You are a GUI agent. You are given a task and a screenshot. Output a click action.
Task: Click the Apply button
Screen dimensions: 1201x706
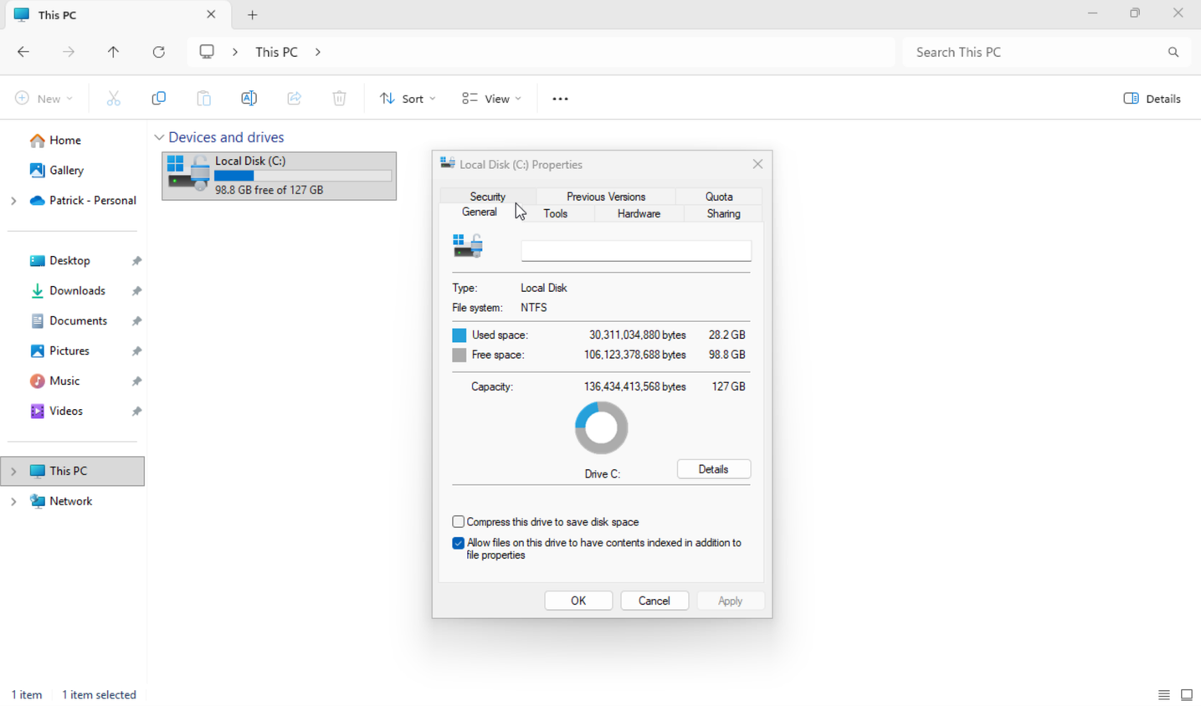(730, 601)
